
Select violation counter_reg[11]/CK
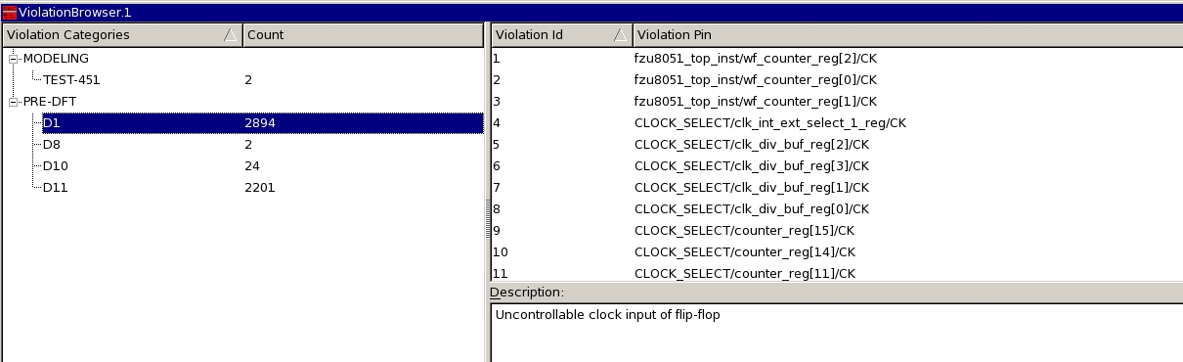pyautogui.click(x=745, y=274)
